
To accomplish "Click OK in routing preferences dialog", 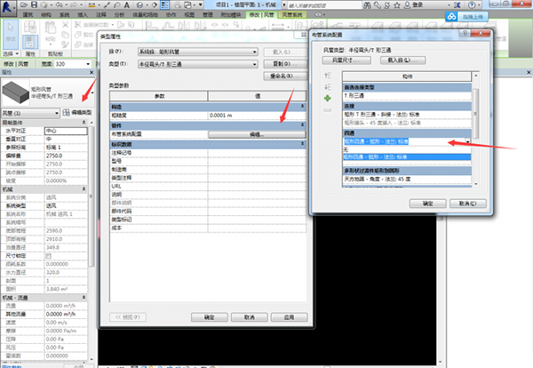I will point(427,204).
